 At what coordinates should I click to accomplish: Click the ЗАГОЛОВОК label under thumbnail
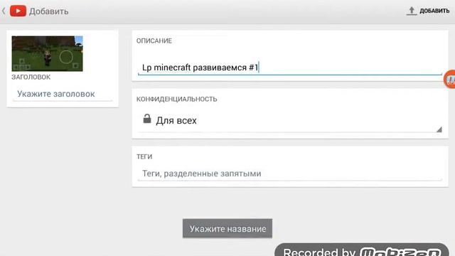pos(31,78)
